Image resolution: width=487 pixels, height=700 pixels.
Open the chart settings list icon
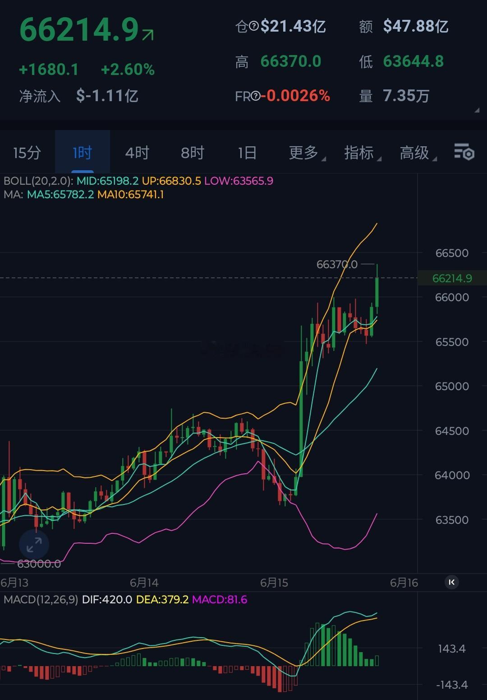464,152
